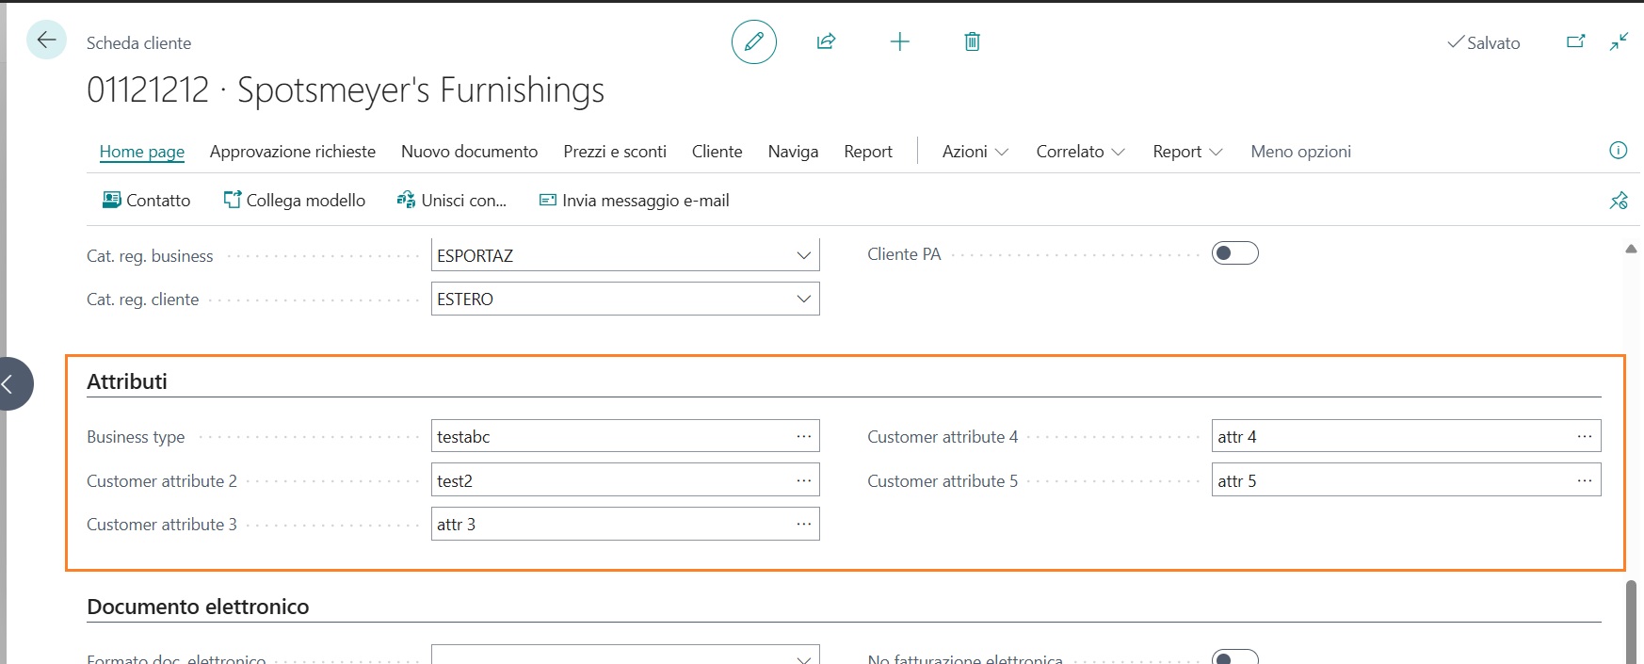Click the scroll up arrow
1644x664 pixels.
pyautogui.click(x=1631, y=249)
